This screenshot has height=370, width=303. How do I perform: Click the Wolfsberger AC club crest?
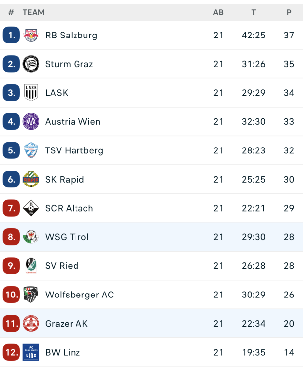31,295
